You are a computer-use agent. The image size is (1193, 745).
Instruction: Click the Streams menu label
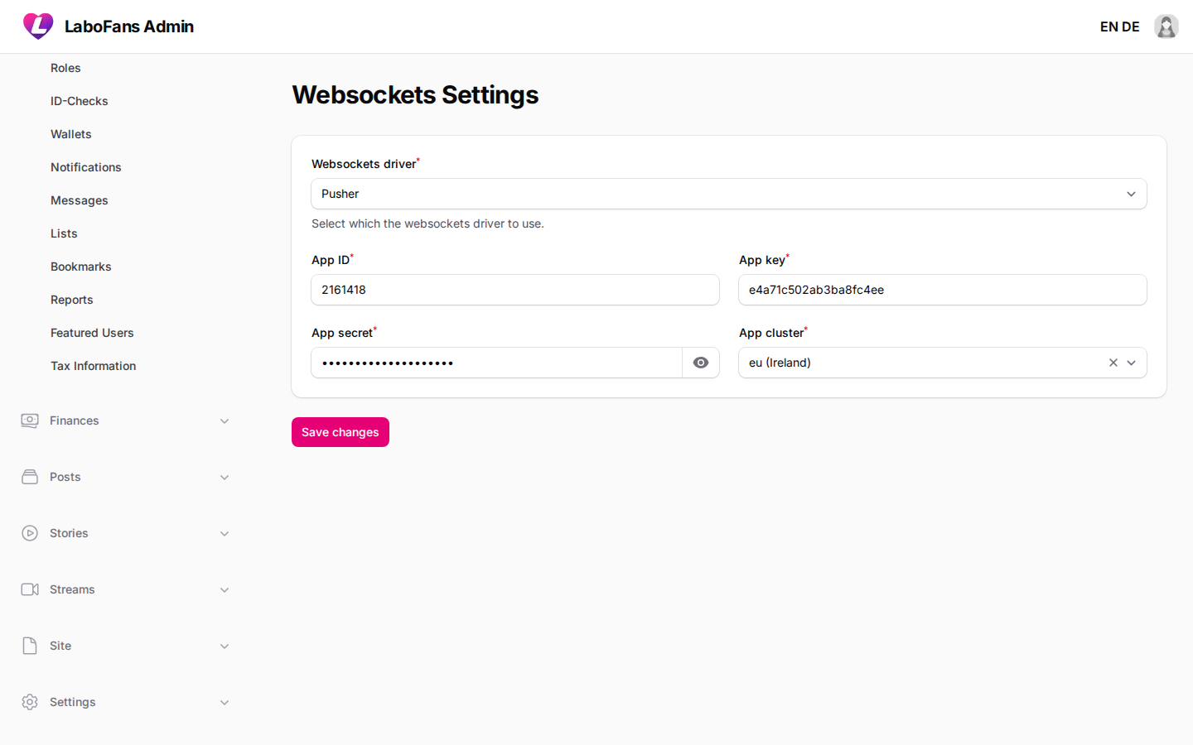point(72,589)
